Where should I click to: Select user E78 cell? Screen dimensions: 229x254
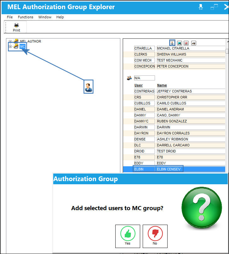144,157
